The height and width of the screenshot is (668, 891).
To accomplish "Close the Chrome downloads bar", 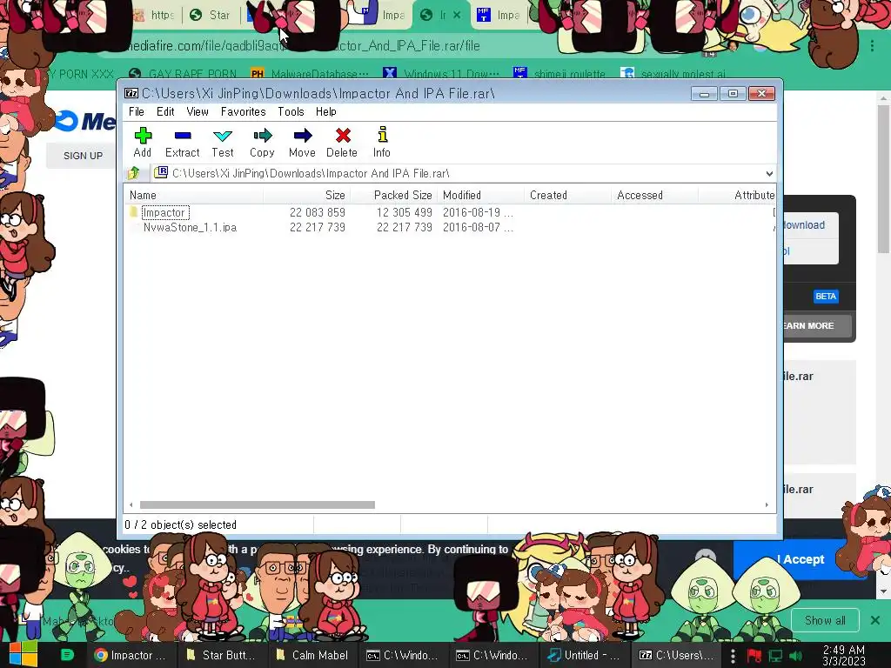I will [x=875, y=620].
